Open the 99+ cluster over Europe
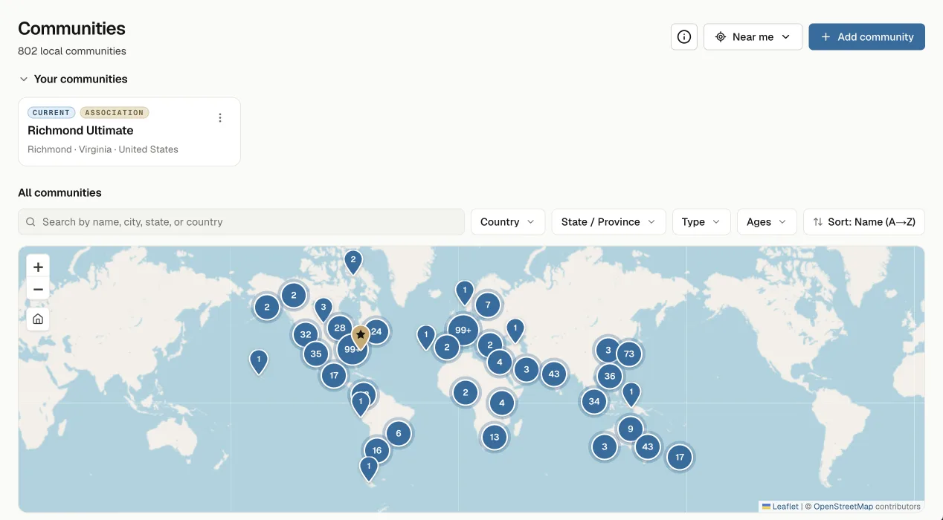 pos(463,331)
